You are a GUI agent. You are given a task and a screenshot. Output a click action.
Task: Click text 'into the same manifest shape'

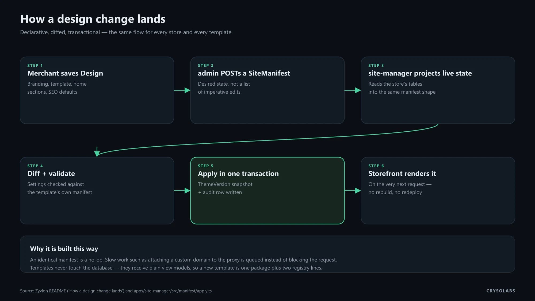tap(402, 92)
